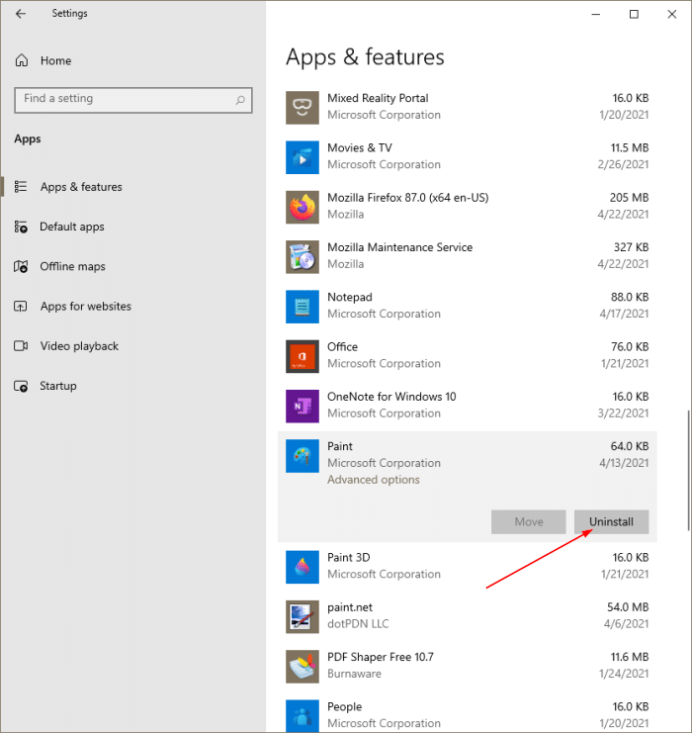The width and height of the screenshot is (692, 733).
Task: Click the Offline maps sidebar icon
Action: (21, 266)
